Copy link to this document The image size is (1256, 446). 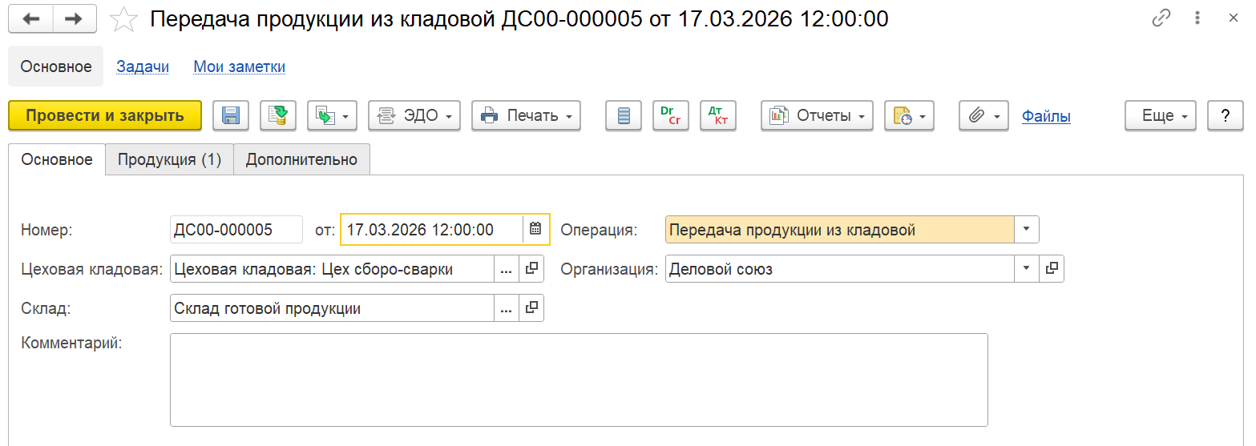point(1161,18)
